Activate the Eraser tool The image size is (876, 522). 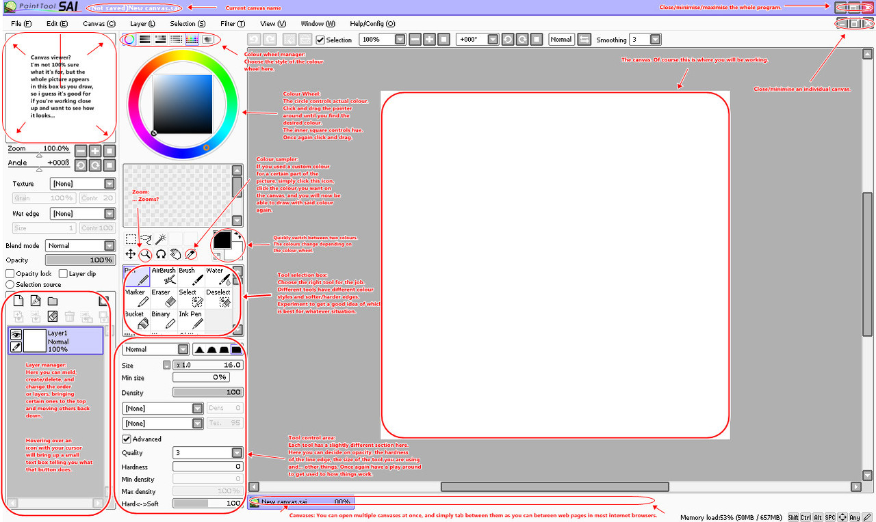point(164,298)
